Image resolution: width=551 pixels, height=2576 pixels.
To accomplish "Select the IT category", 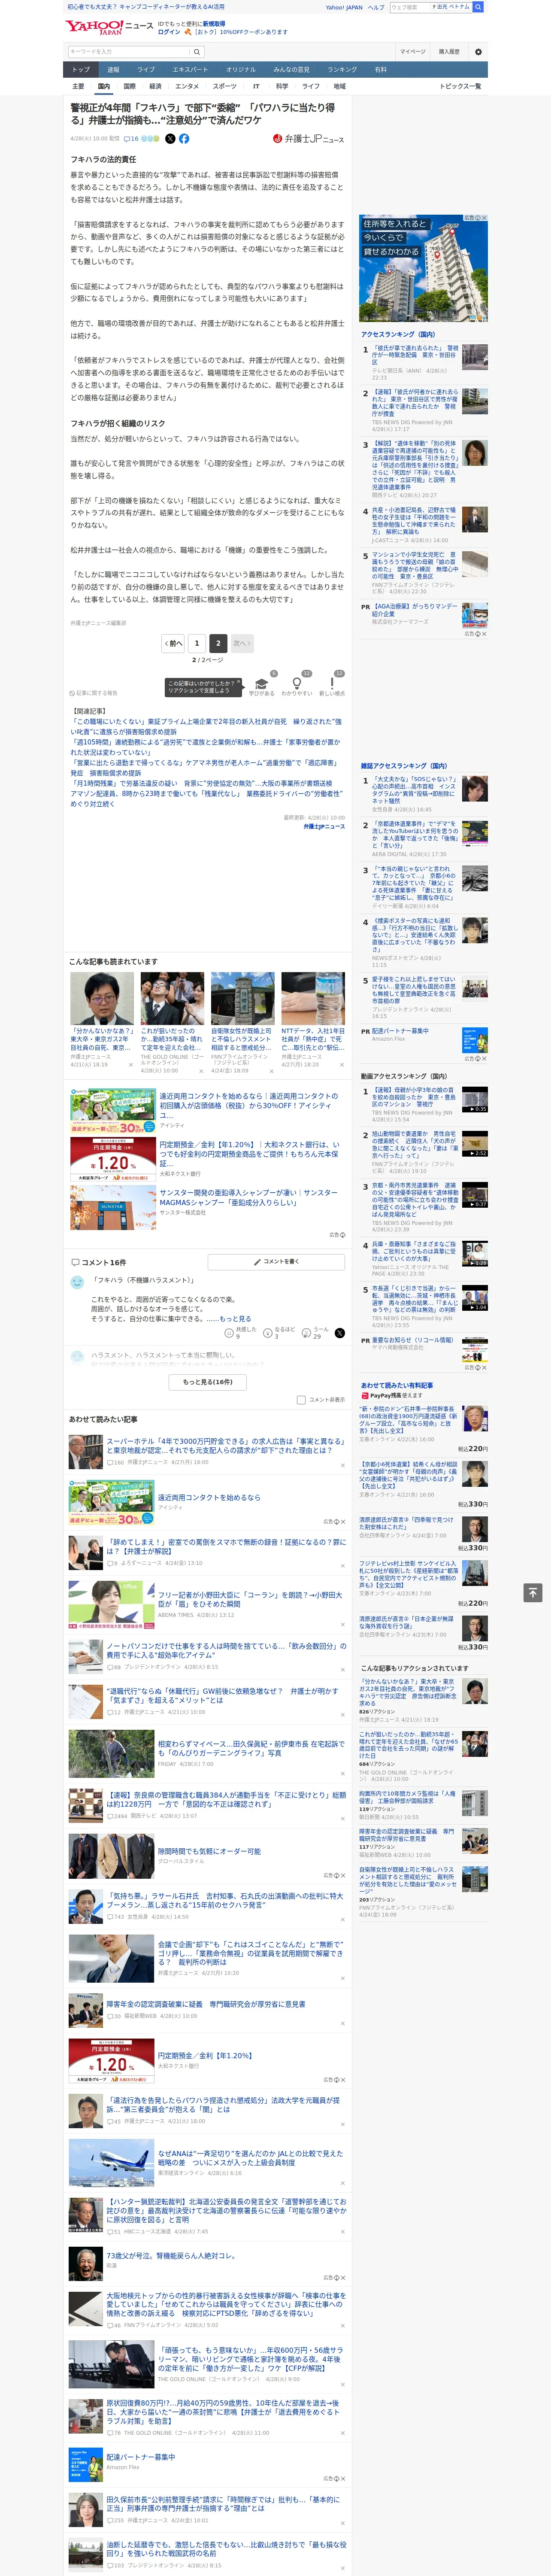I will tap(256, 86).
